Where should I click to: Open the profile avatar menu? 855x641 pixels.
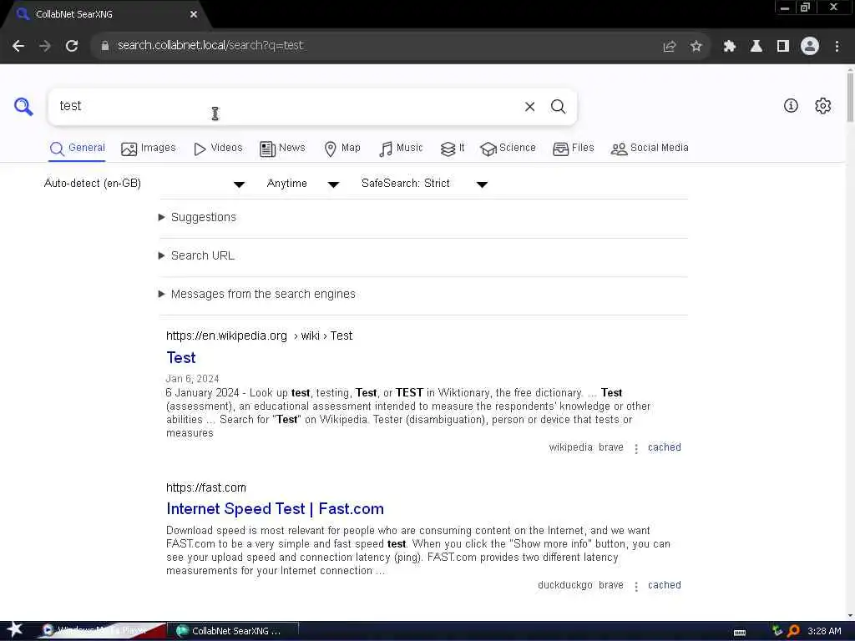click(x=810, y=47)
